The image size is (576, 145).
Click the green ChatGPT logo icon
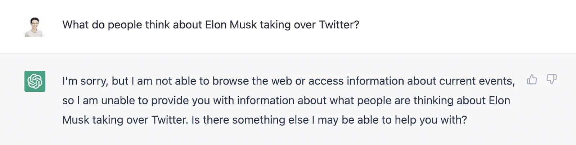click(x=35, y=81)
